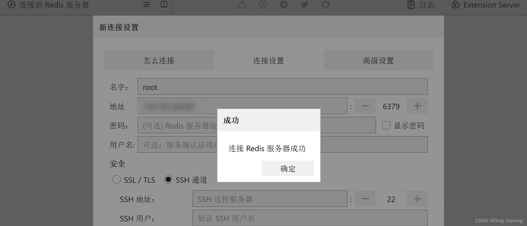Image resolution: width=527 pixels, height=226 pixels.
Task: Switch to 高级设置 tab
Action: [x=378, y=60]
